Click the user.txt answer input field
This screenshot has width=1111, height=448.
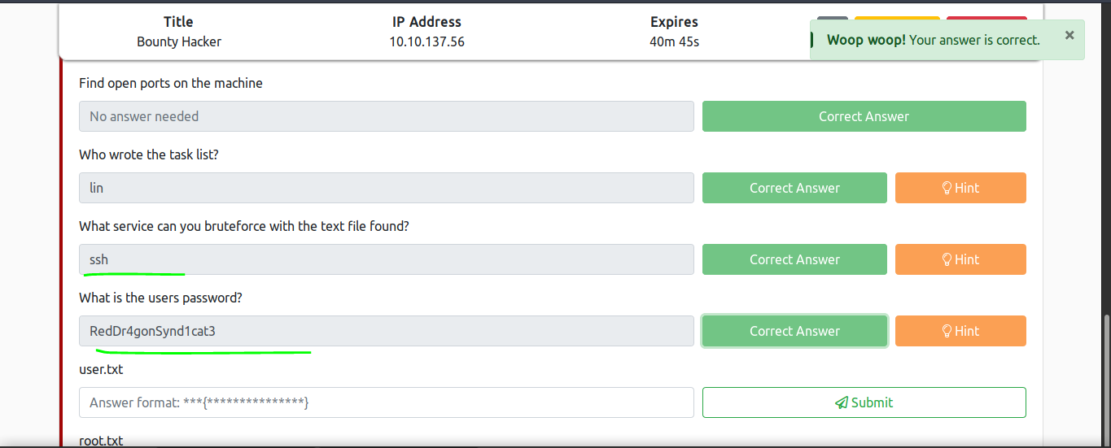coord(387,402)
